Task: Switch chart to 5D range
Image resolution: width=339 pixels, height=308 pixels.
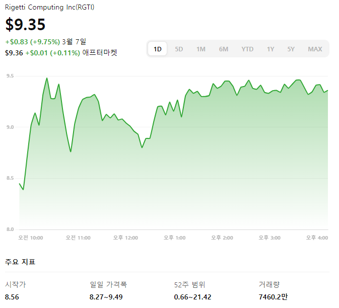Action: (x=179, y=49)
